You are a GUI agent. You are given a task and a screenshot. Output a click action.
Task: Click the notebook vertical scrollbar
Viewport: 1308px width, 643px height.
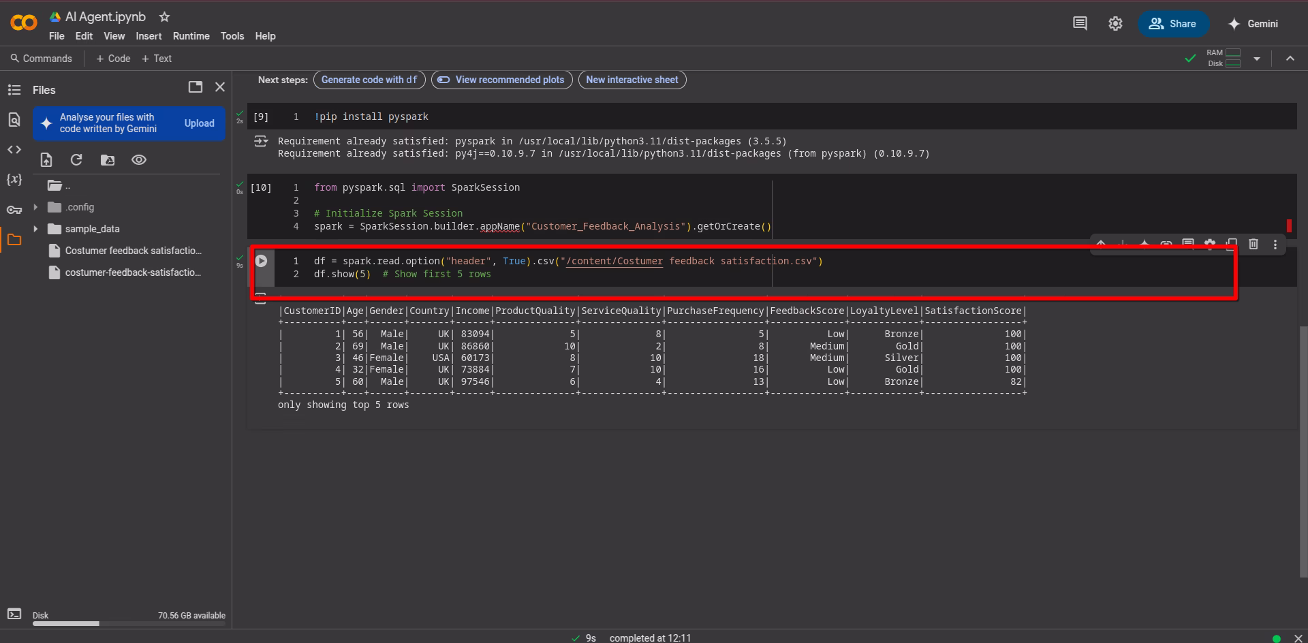tap(1303, 451)
